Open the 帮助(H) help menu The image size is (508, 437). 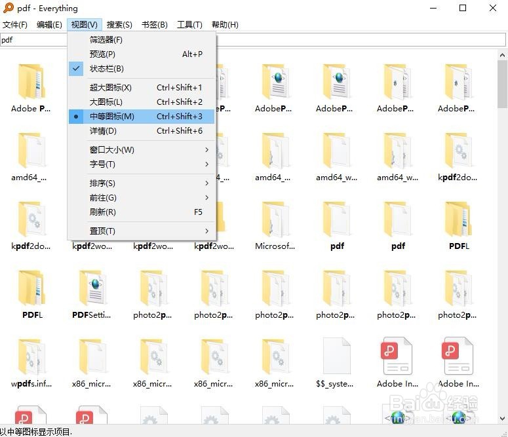pos(225,25)
